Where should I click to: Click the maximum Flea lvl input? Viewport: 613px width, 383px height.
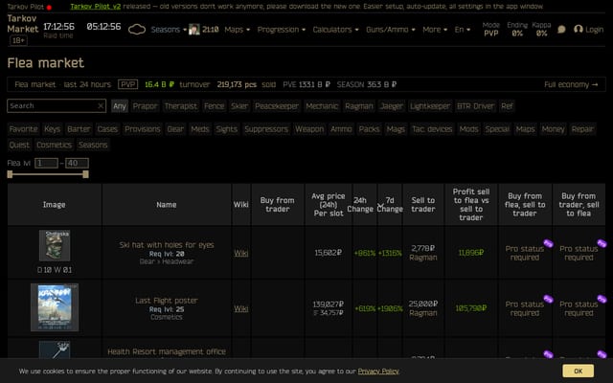(77, 163)
